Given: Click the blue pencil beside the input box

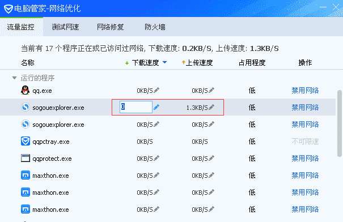Looking at the screenshot, I should [156, 107].
